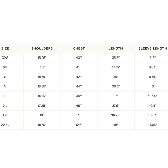Click the SIZE column header

pyautogui.click(x=5, y=48)
